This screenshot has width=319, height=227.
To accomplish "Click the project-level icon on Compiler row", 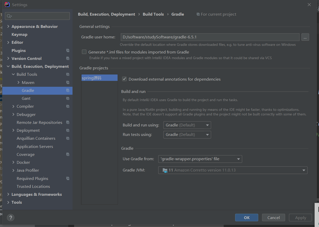I will pos(68,106).
